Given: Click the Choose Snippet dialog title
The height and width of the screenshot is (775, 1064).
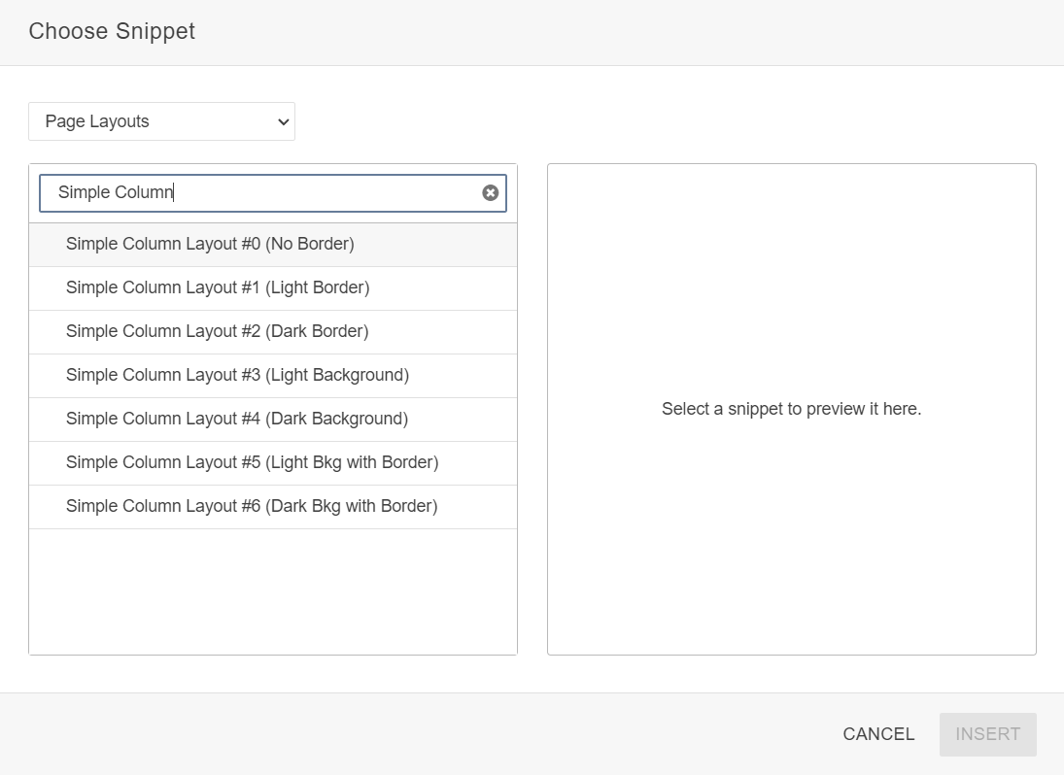Looking at the screenshot, I should (x=112, y=31).
